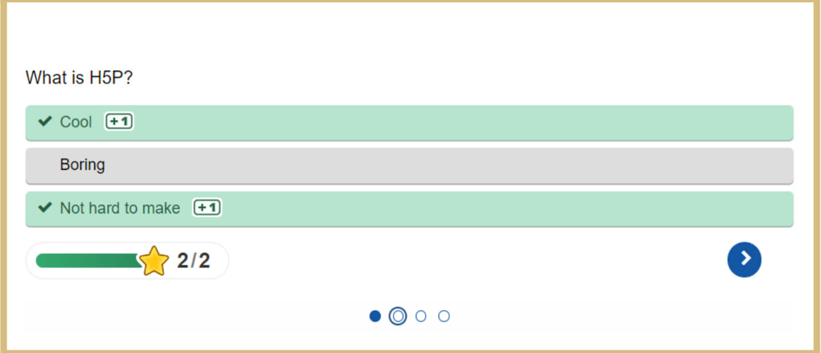Image resolution: width=821 pixels, height=353 pixels.
Task: Click the white chevron next arrow
Action: tap(744, 260)
